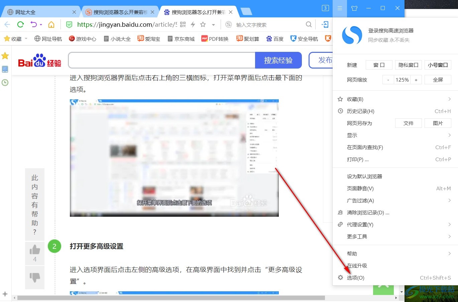This screenshot has height=302, width=458.
Task: Expand the 收藏 bookmarks bar dropdown
Action: click(26, 39)
